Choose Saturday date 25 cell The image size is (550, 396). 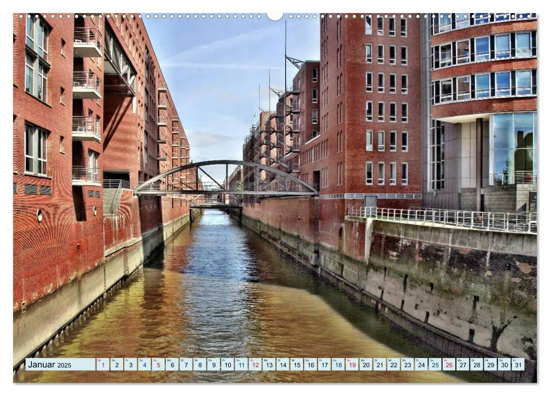click(435, 365)
